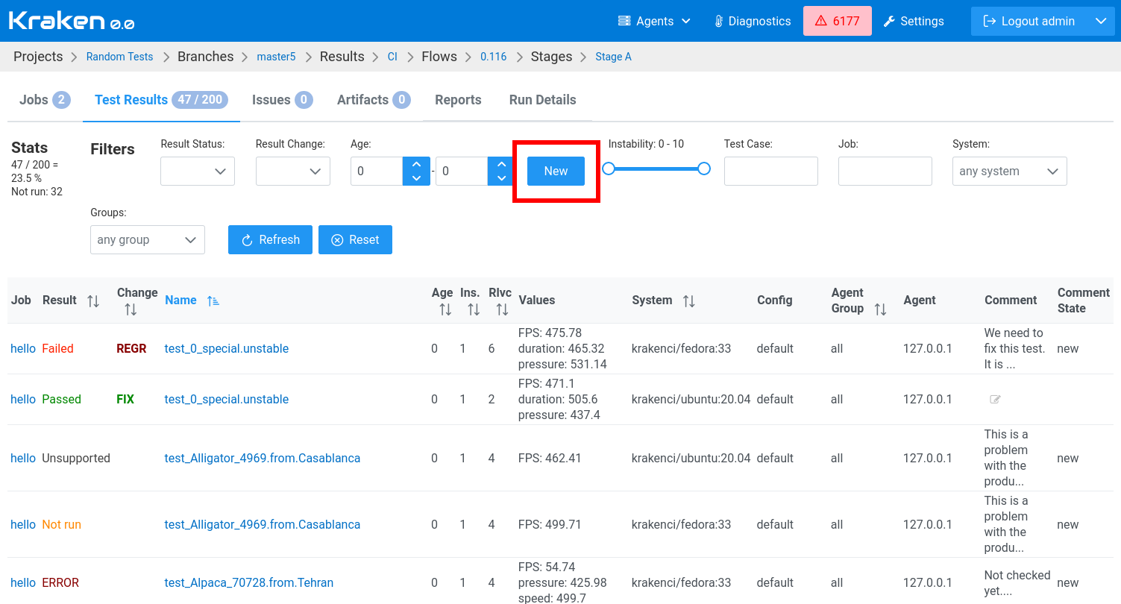The width and height of the screenshot is (1121, 604).
Task: Open test_Alligator_4969.from.Casablanca in Not run row
Action: 263,524
